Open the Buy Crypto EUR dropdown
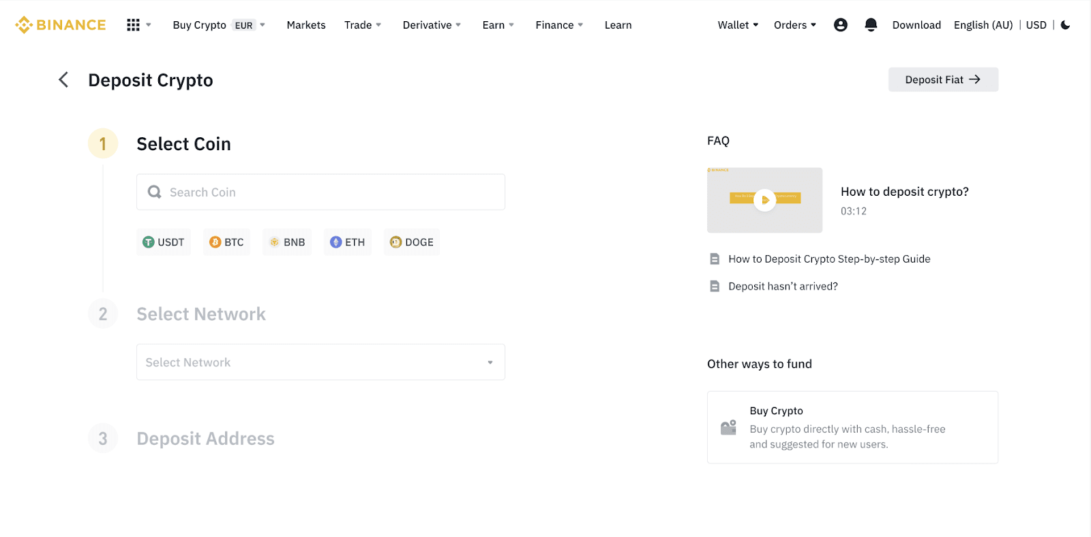 218,25
